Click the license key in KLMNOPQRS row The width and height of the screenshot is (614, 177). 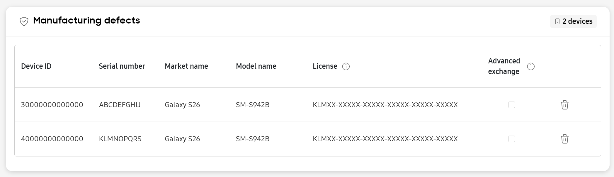pyautogui.click(x=385, y=139)
